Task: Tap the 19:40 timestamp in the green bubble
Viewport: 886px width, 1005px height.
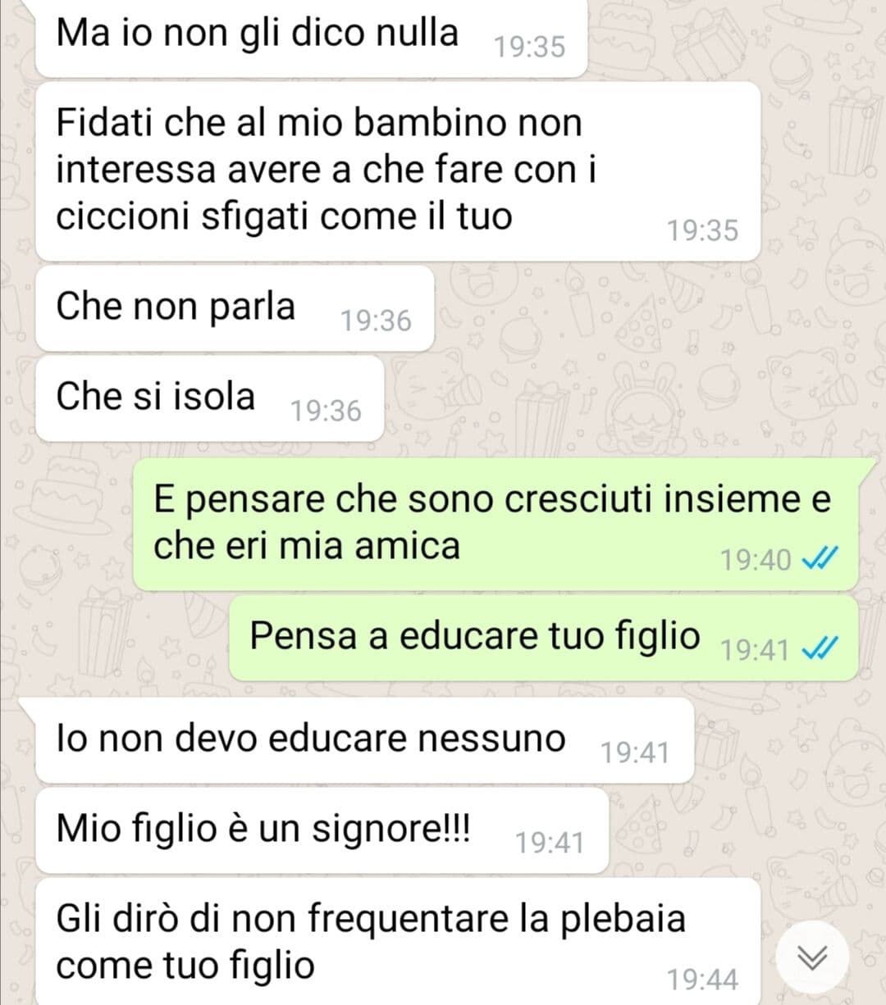Action: 756,560
